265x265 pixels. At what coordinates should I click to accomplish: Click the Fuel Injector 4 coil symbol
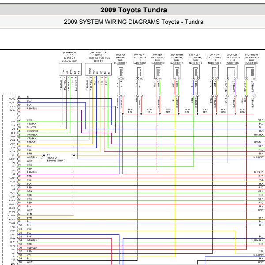click(177, 72)
